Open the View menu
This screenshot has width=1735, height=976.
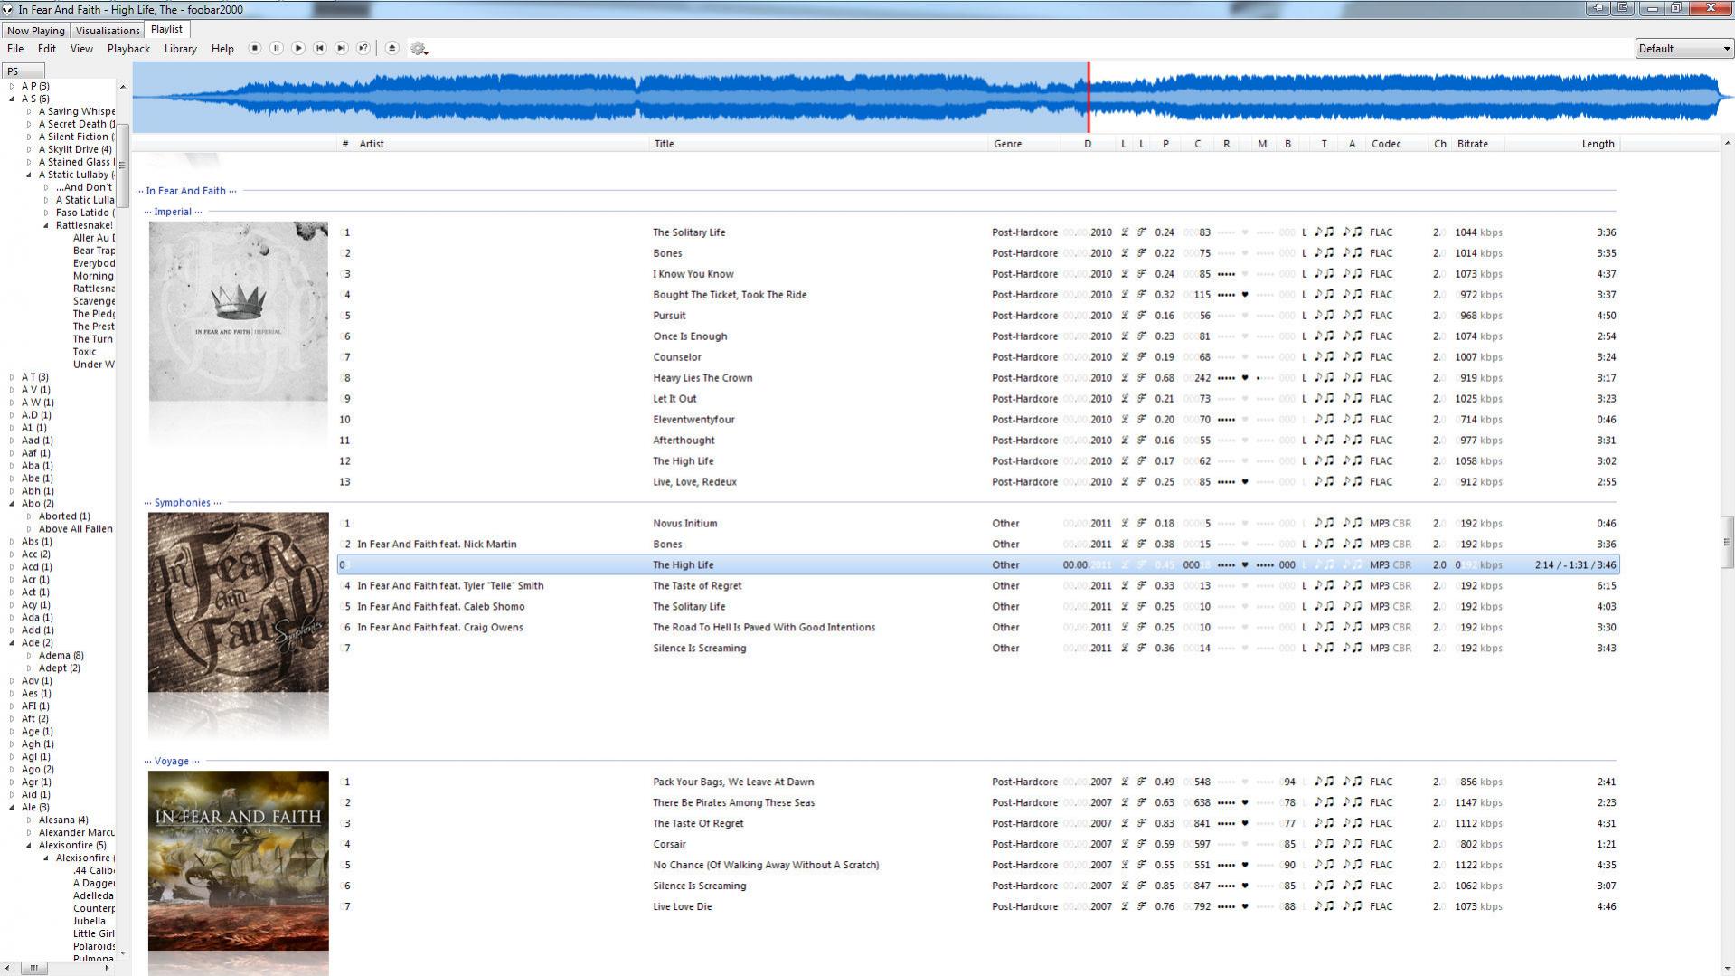[x=81, y=49]
